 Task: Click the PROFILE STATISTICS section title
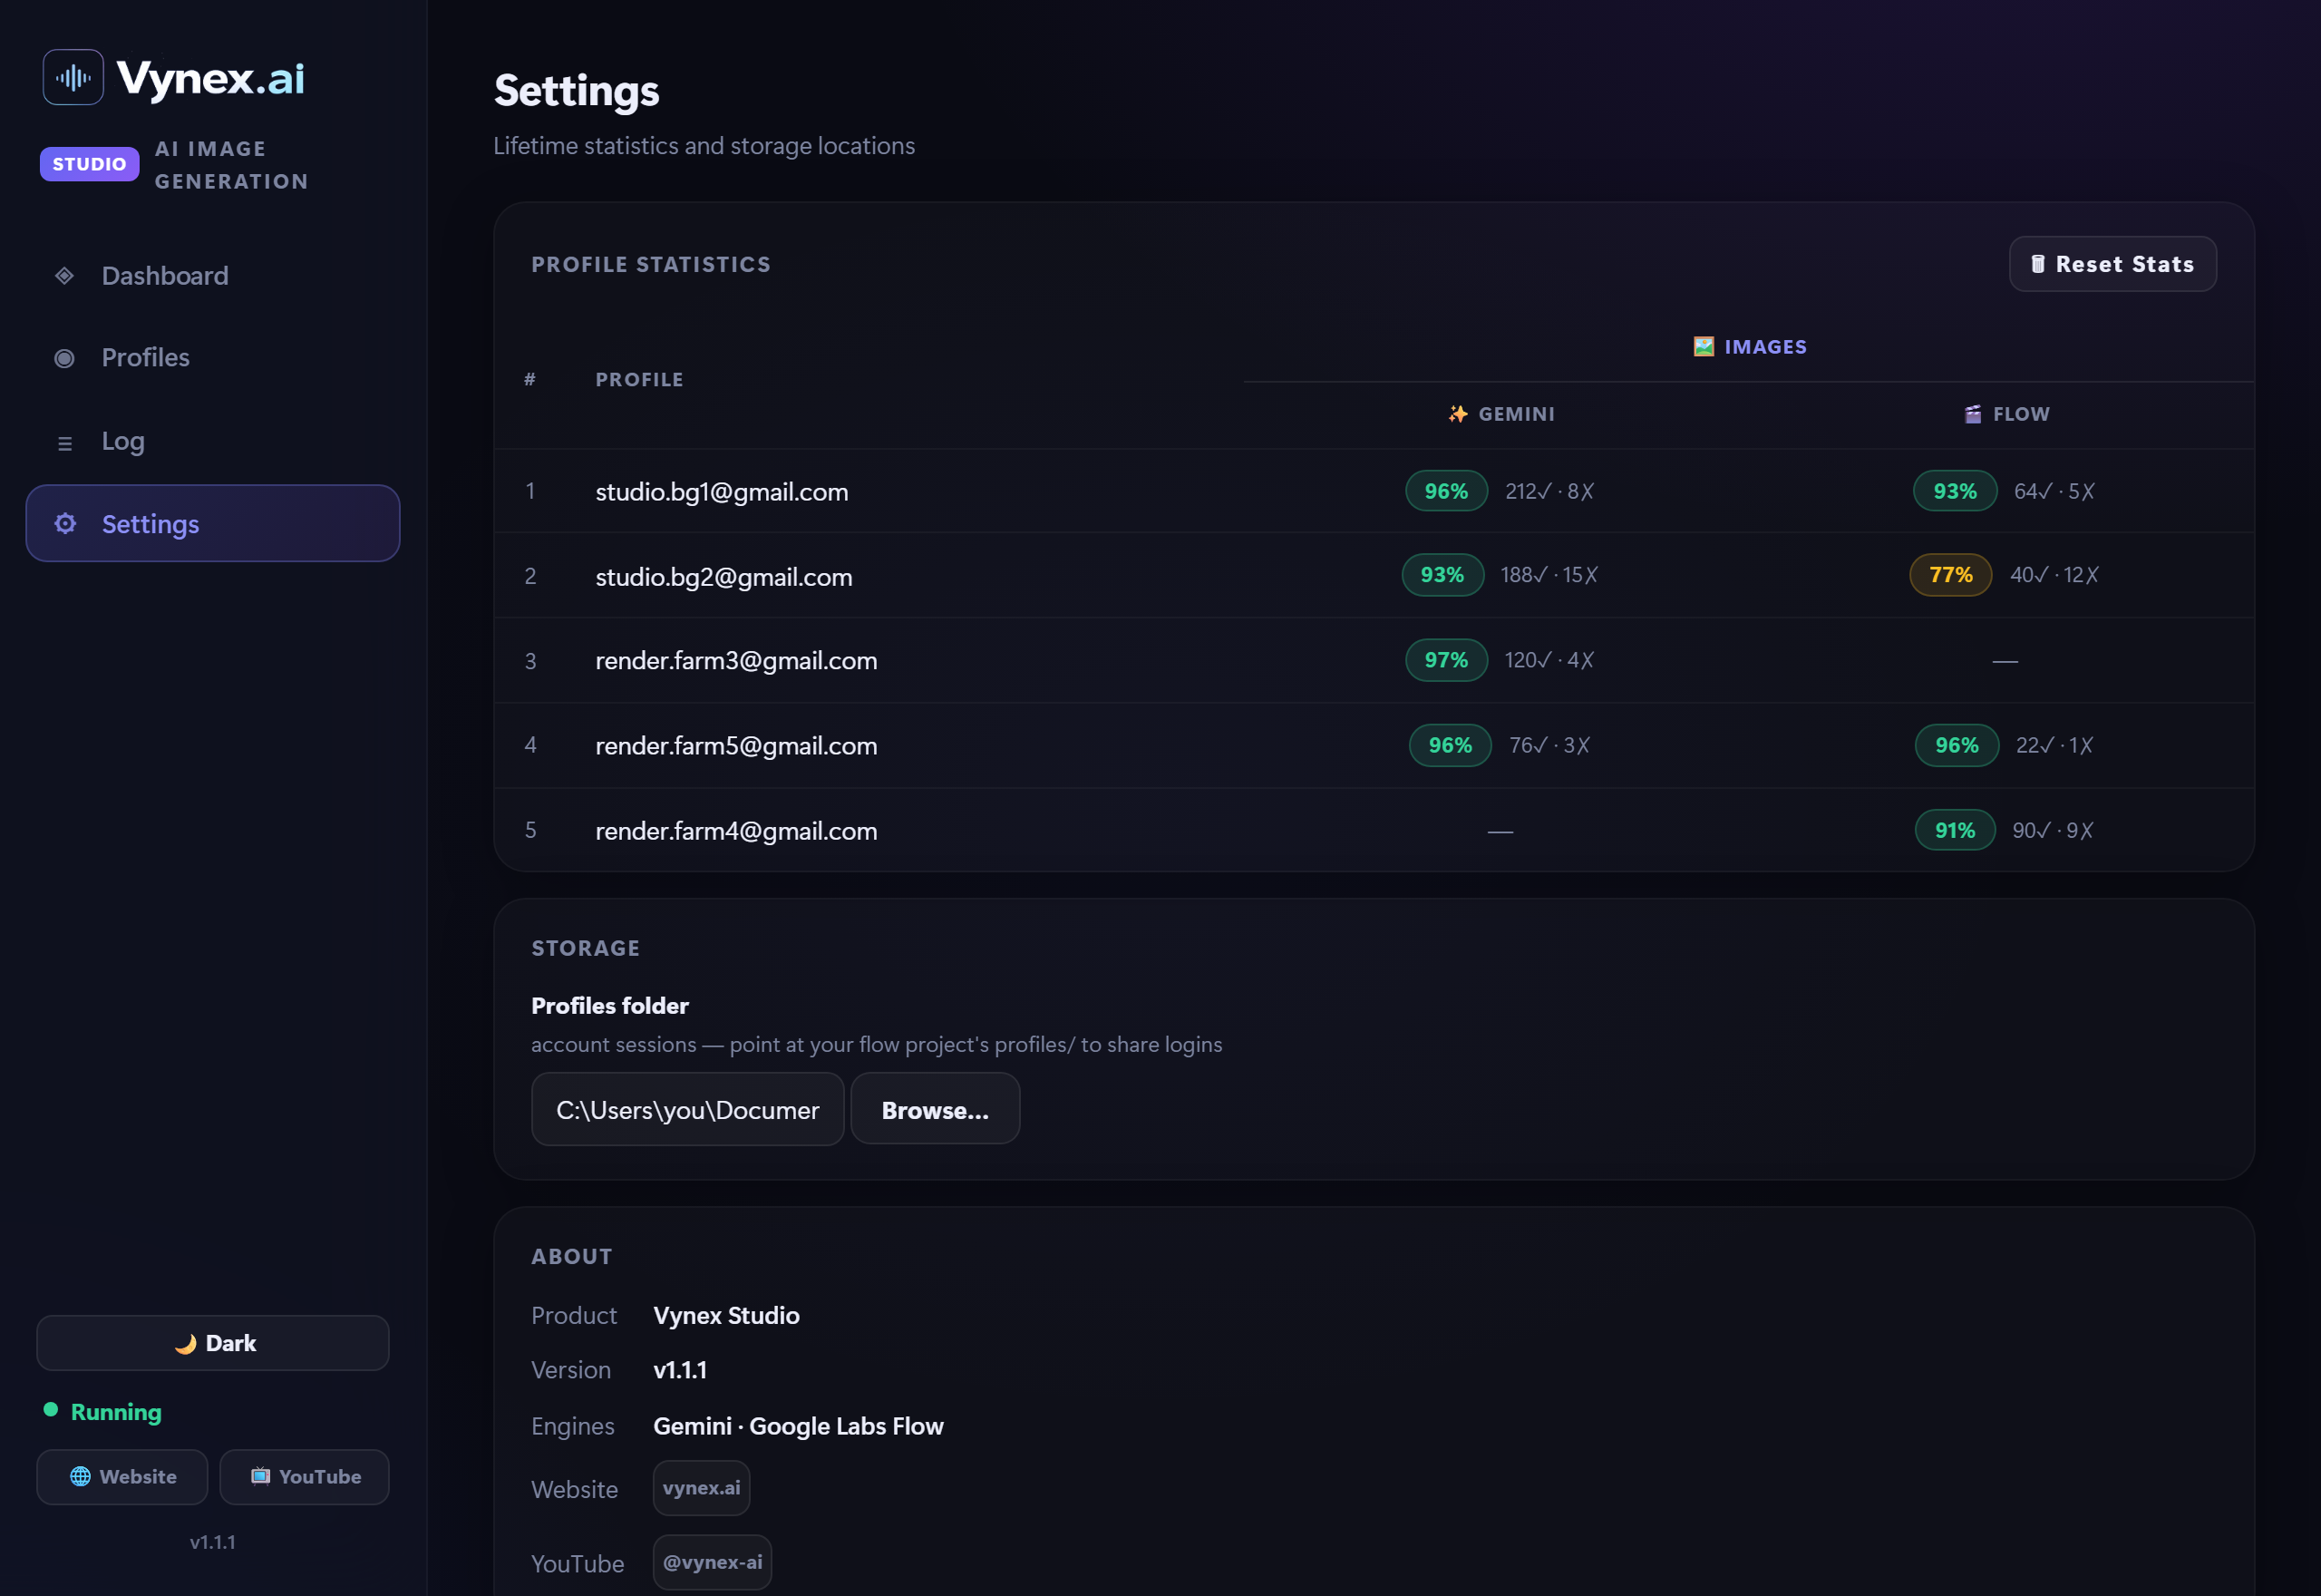point(652,264)
